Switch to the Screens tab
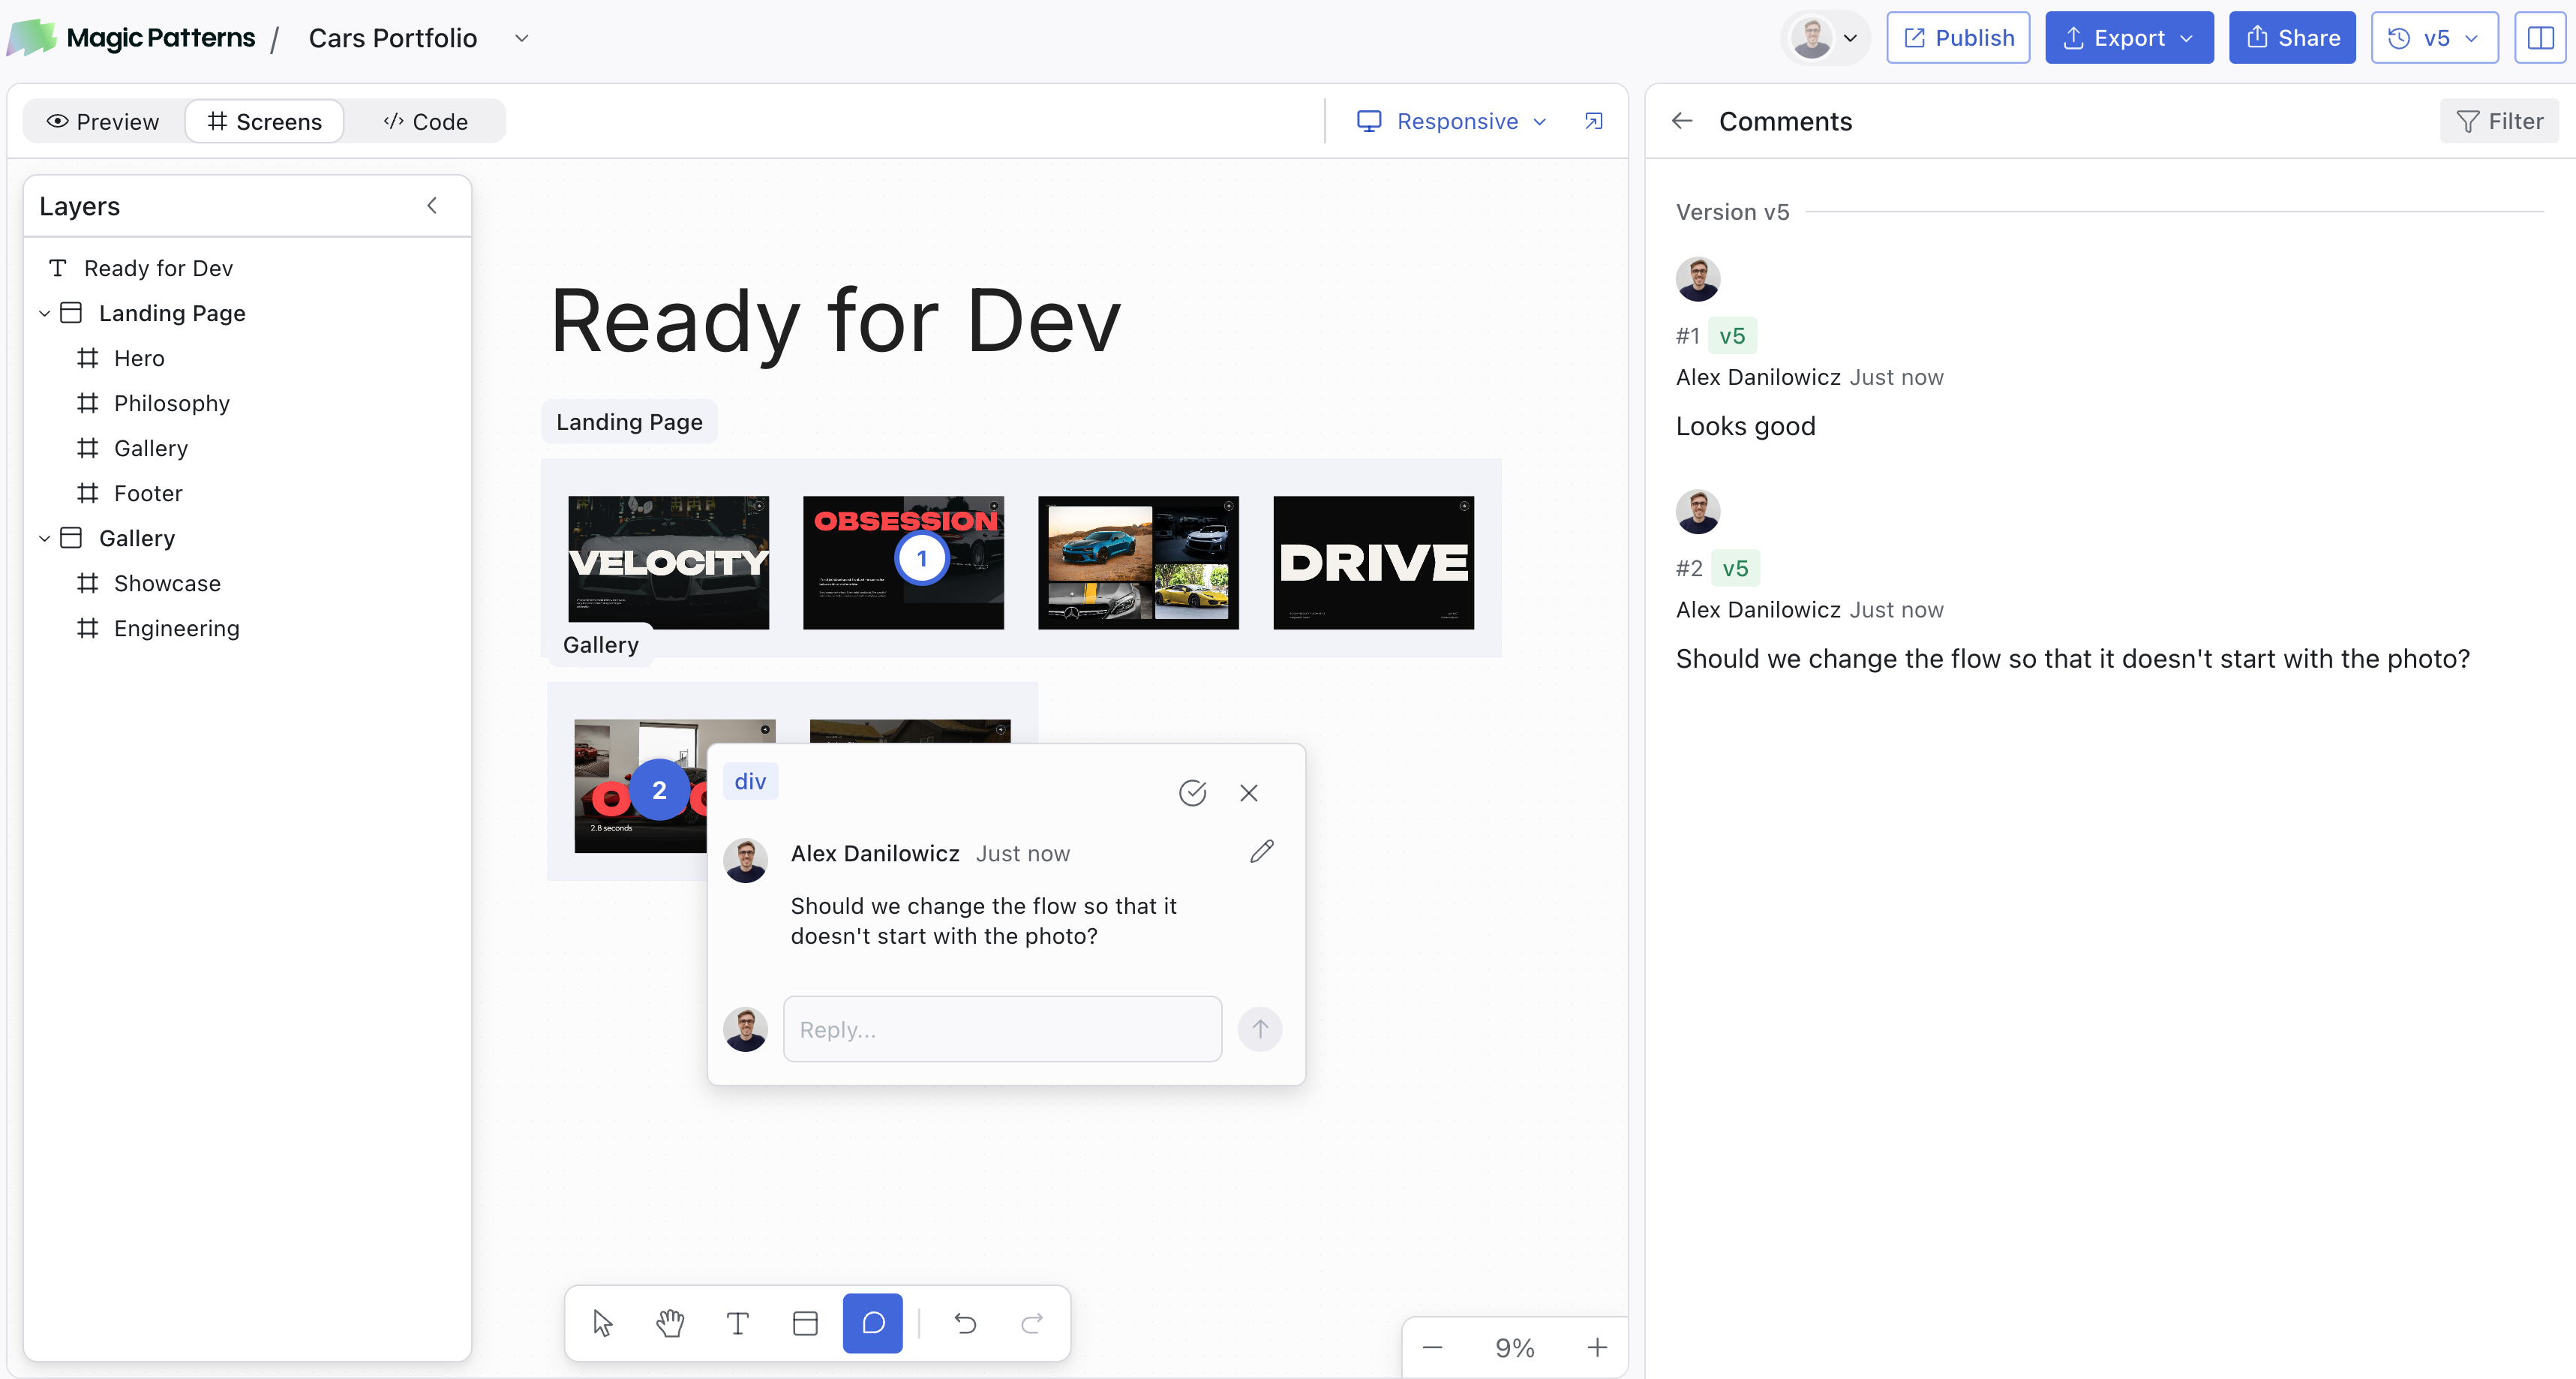The height and width of the screenshot is (1379, 2576). point(265,121)
